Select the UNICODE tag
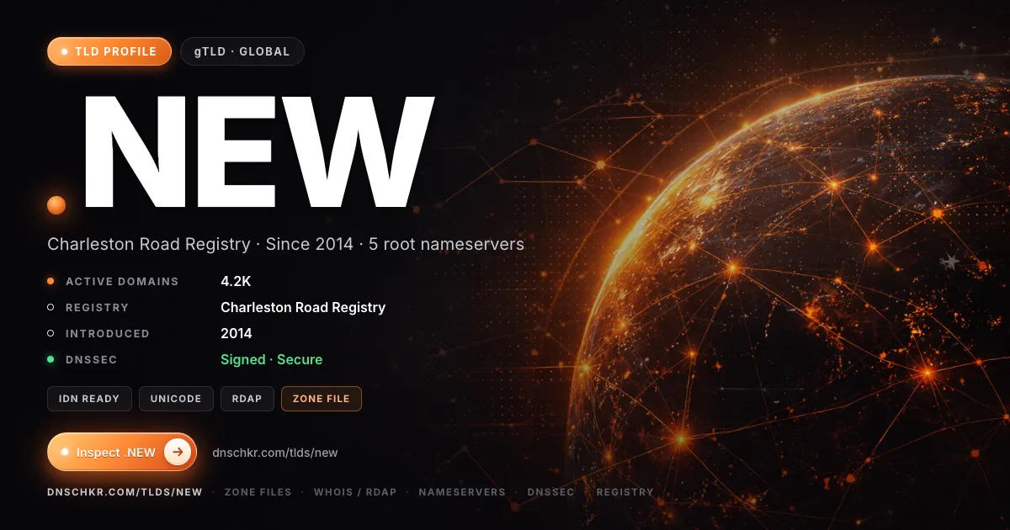The height and width of the screenshot is (530, 1010). [x=176, y=399]
